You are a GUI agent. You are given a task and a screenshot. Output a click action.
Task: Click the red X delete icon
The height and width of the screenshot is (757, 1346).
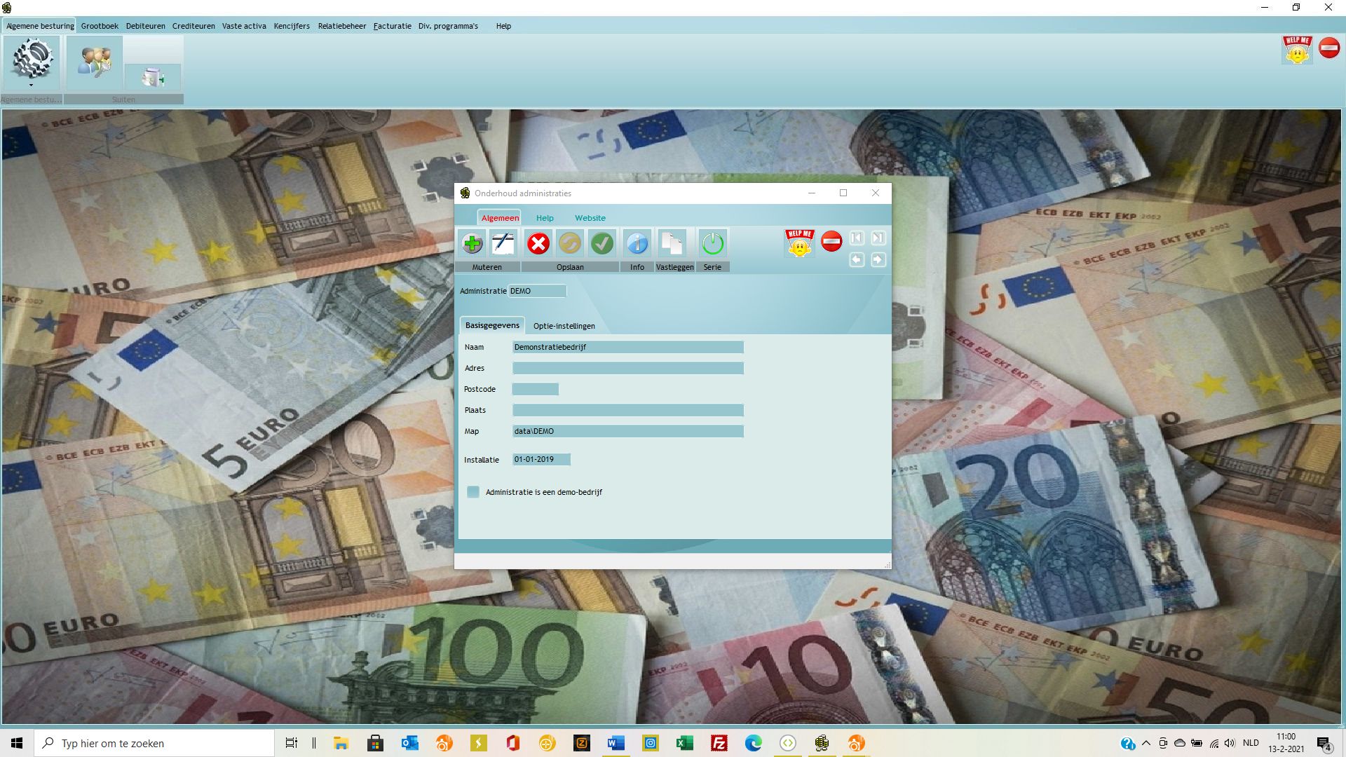point(538,243)
